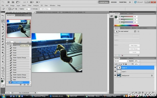
Task: Select the Path Selection arrow tool
Action: click(x=3, y=62)
